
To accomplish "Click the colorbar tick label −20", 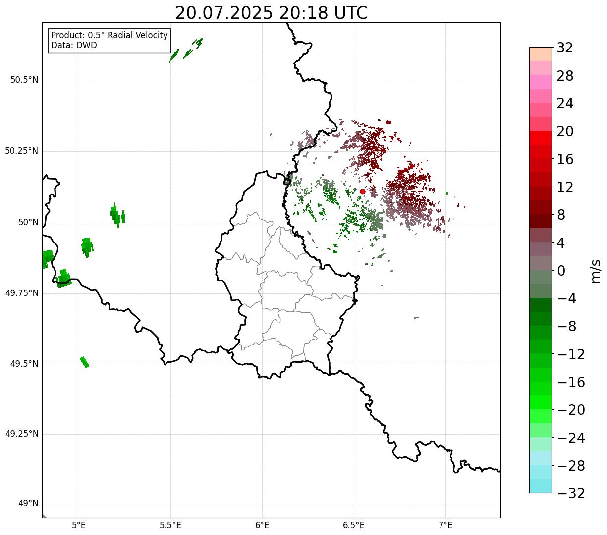I will pos(571,410).
